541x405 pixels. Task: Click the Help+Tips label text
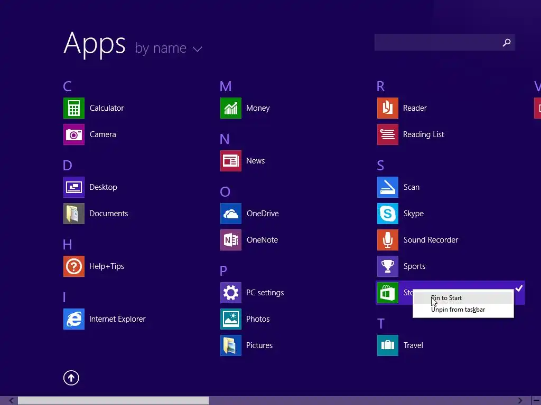(107, 266)
